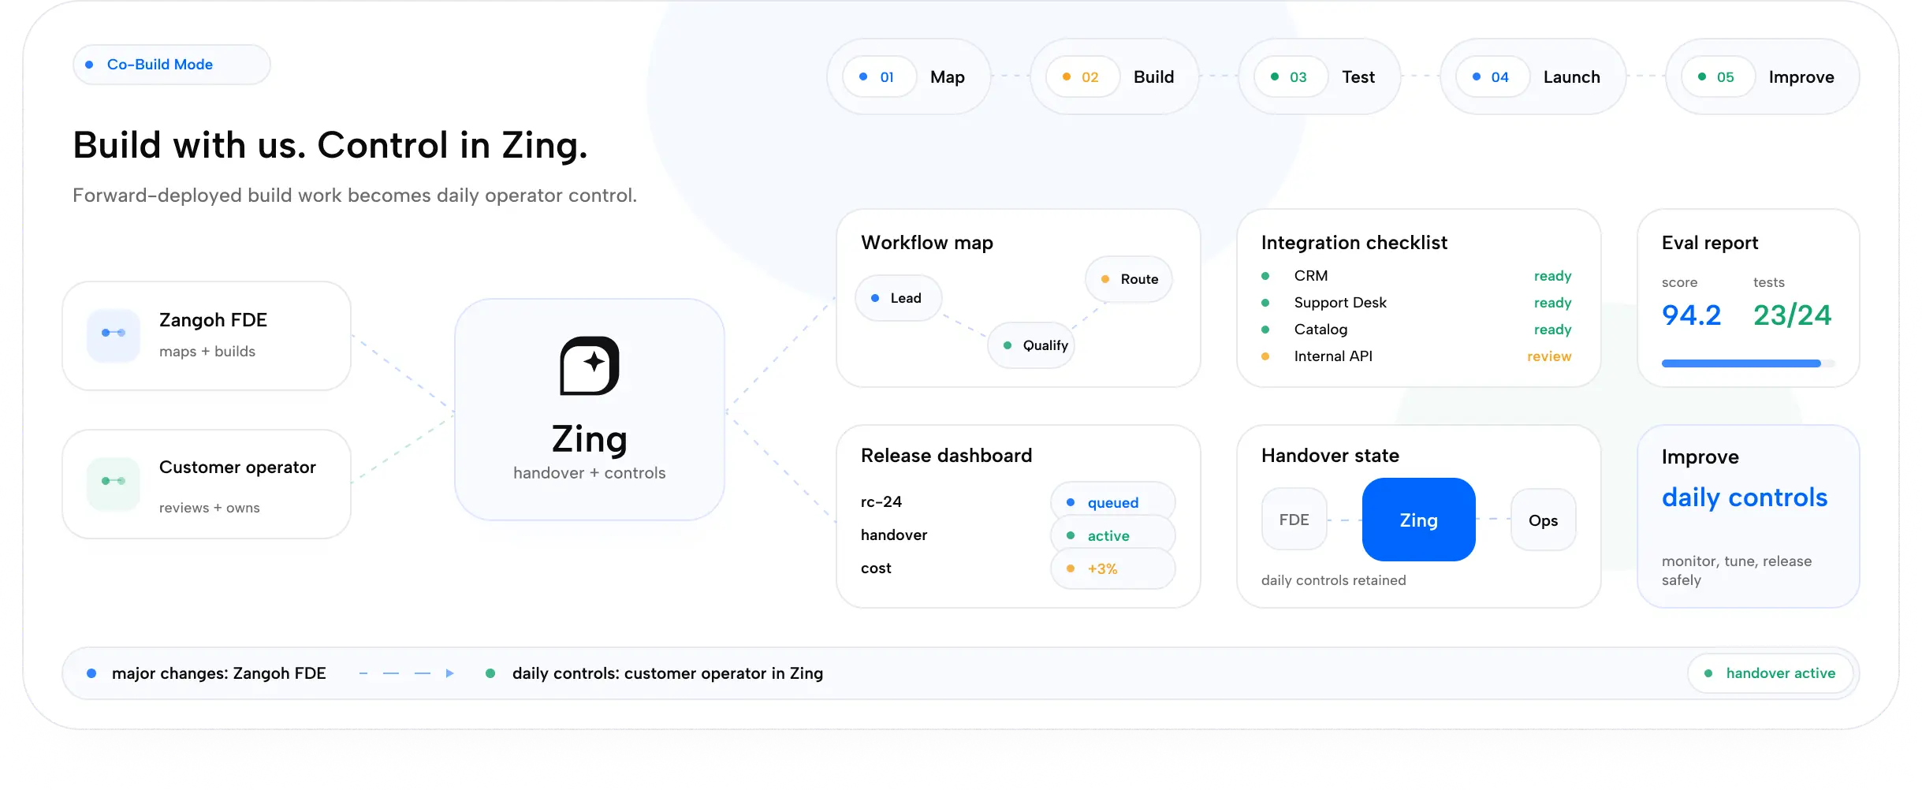Click the cost row label
This screenshot has height=790, width=1922.
[x=876, y=568]
